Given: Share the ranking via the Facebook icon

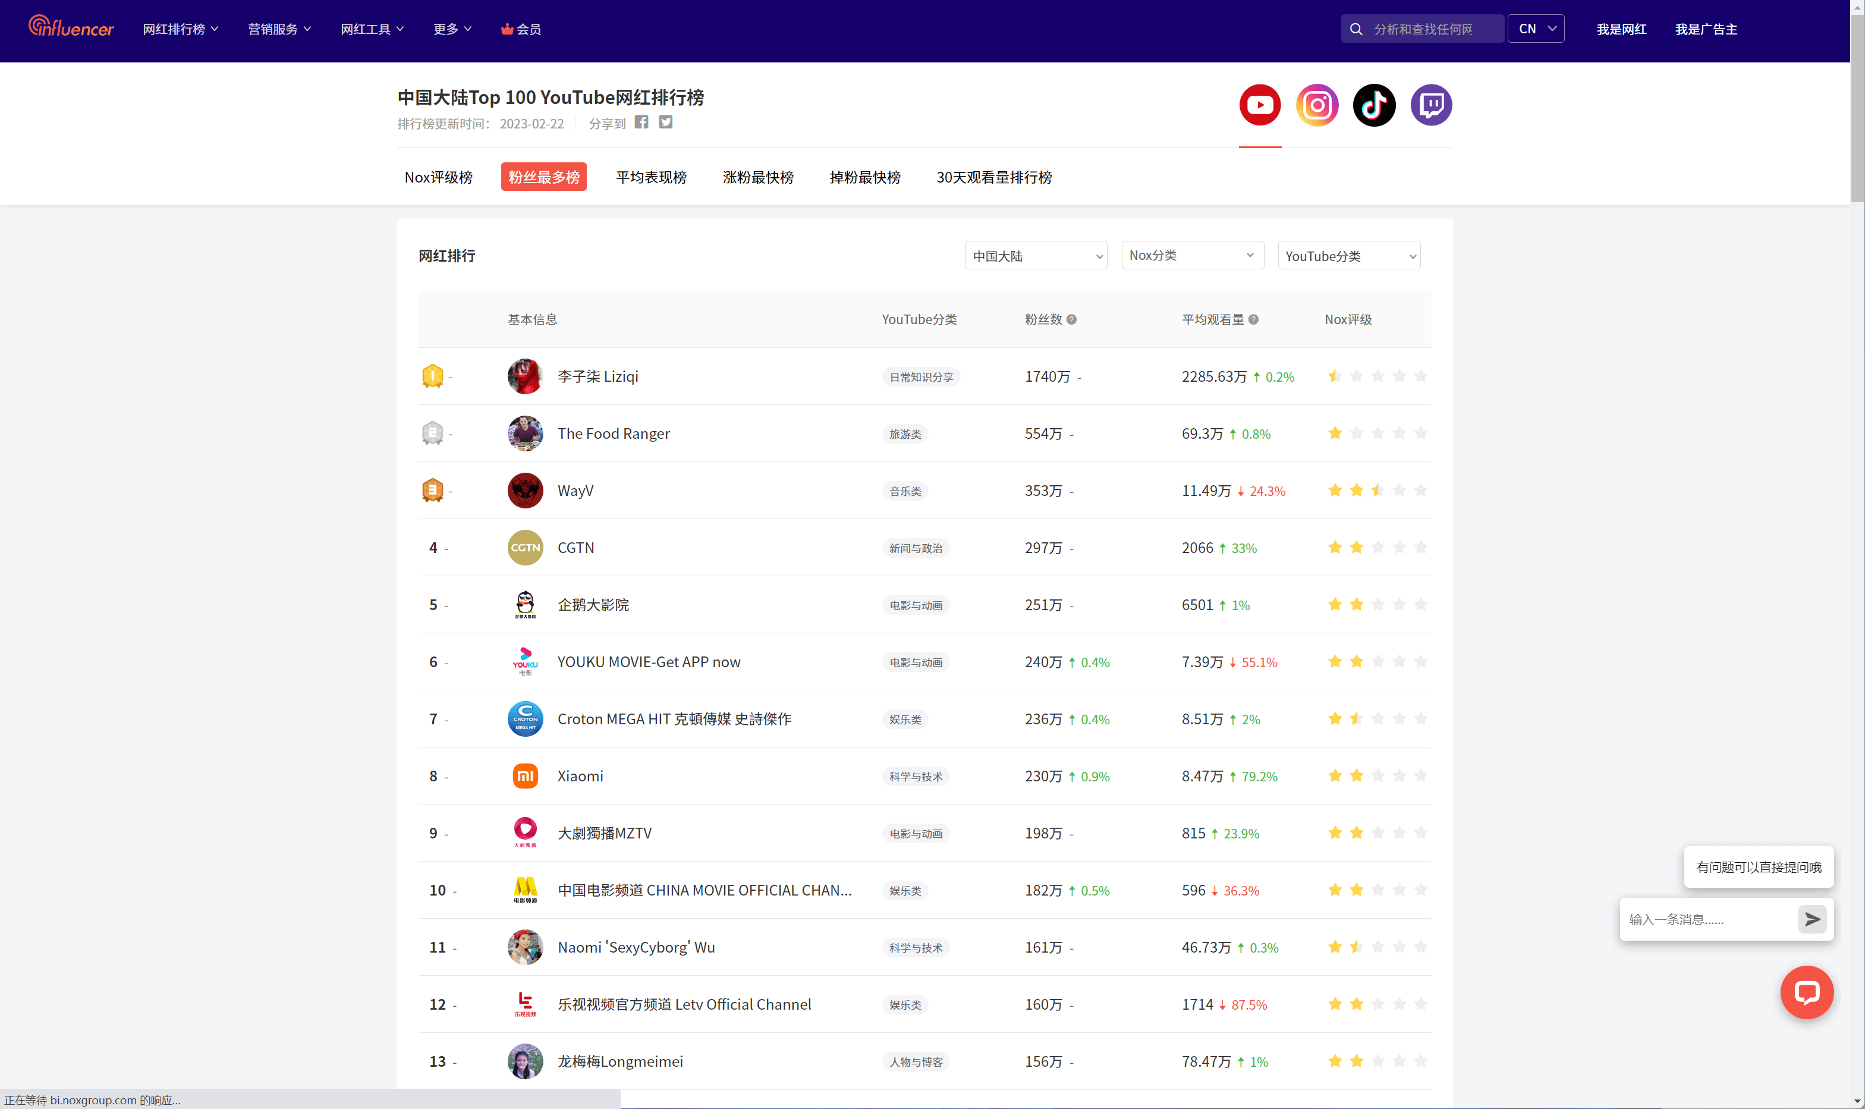Looking at the screenshot, I should tap(641, 122).
